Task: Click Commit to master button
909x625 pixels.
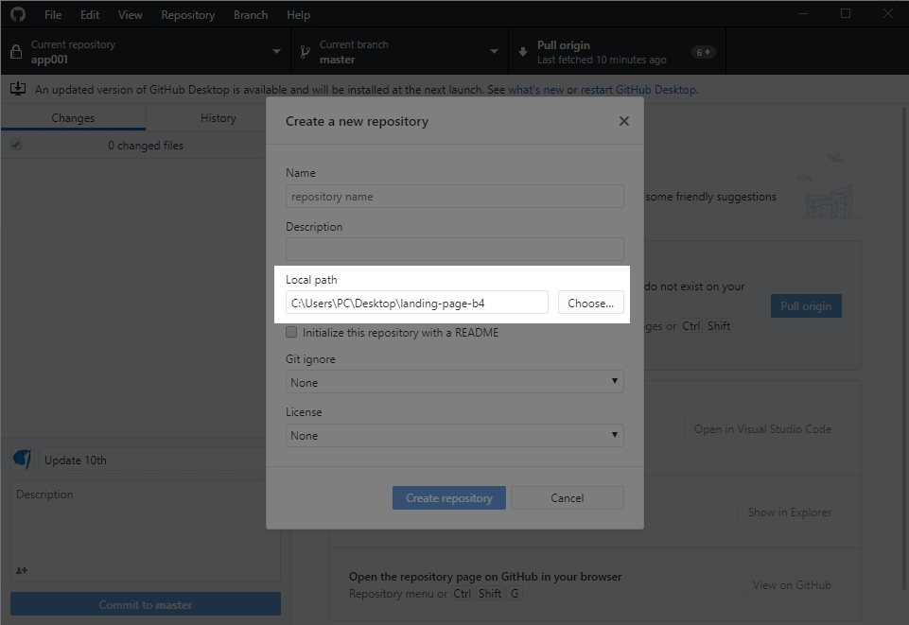Action: click(146, 604)
